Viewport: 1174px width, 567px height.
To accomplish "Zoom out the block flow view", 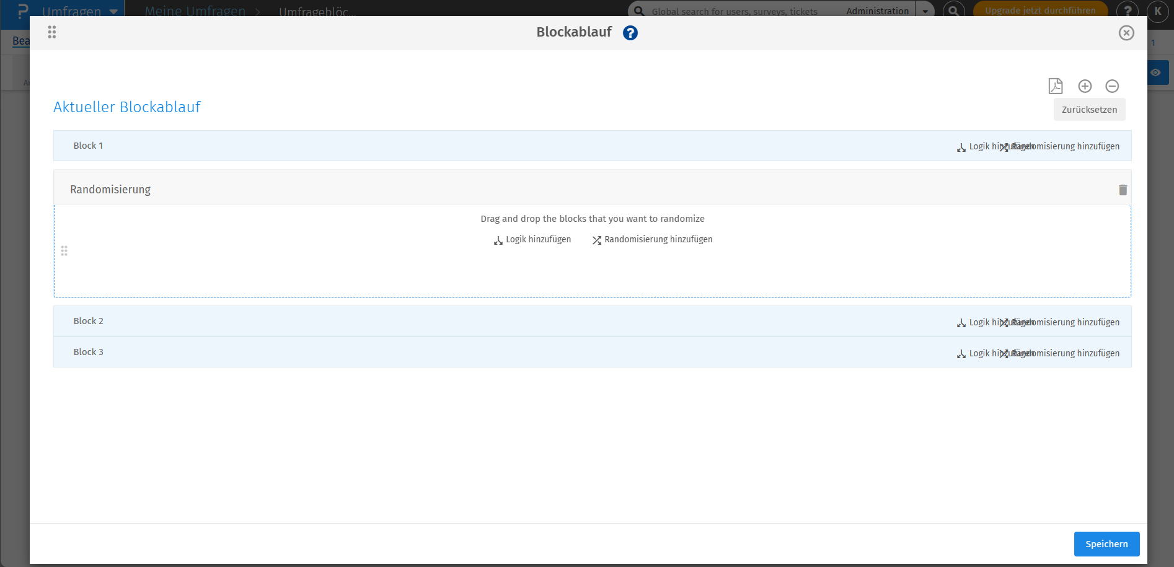I will pos(1112,86).
